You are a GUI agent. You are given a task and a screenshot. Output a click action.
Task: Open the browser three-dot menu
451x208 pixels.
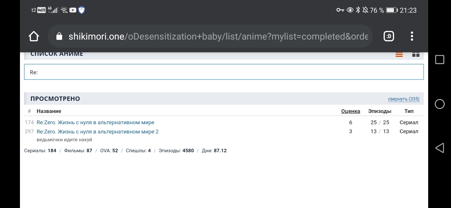coord(412,36)
